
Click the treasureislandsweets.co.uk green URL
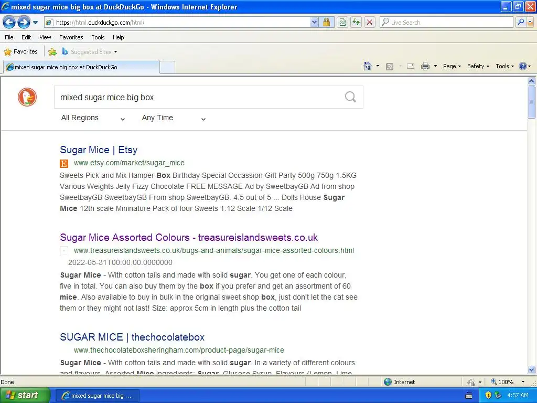coord(214,250)
